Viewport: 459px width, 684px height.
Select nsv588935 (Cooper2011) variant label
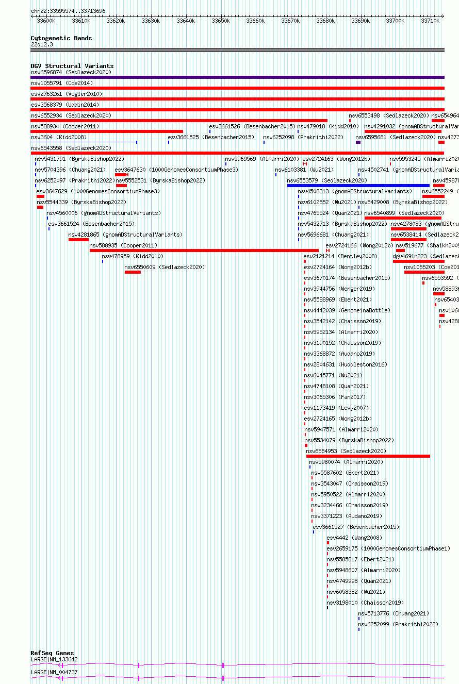[123, 245]
